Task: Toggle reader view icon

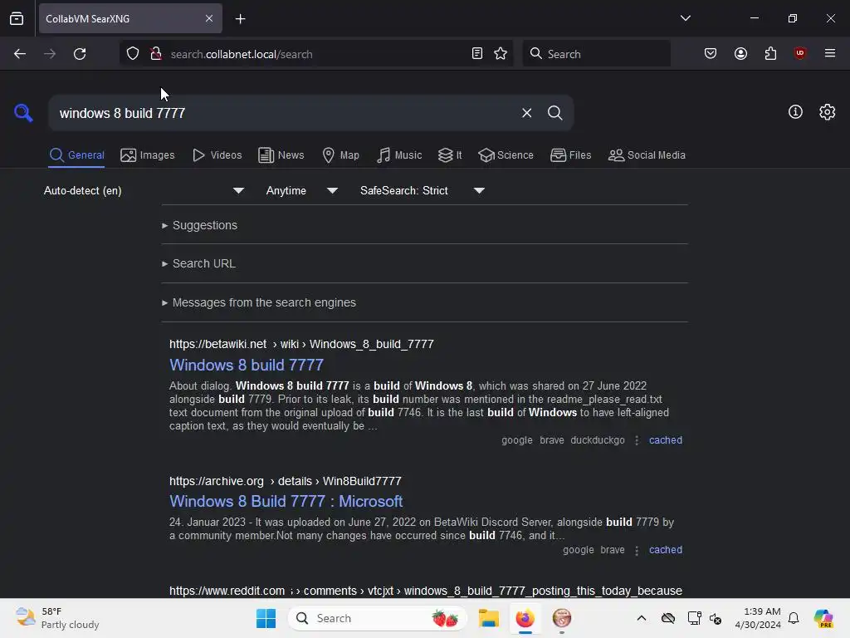Action: [477, 53]
